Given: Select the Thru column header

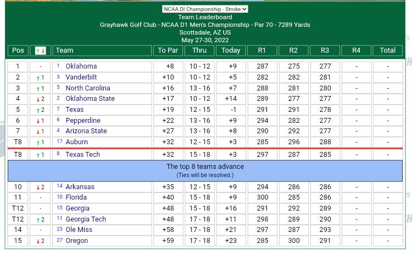Looking at the screenshot, I should tap(199, 50).
